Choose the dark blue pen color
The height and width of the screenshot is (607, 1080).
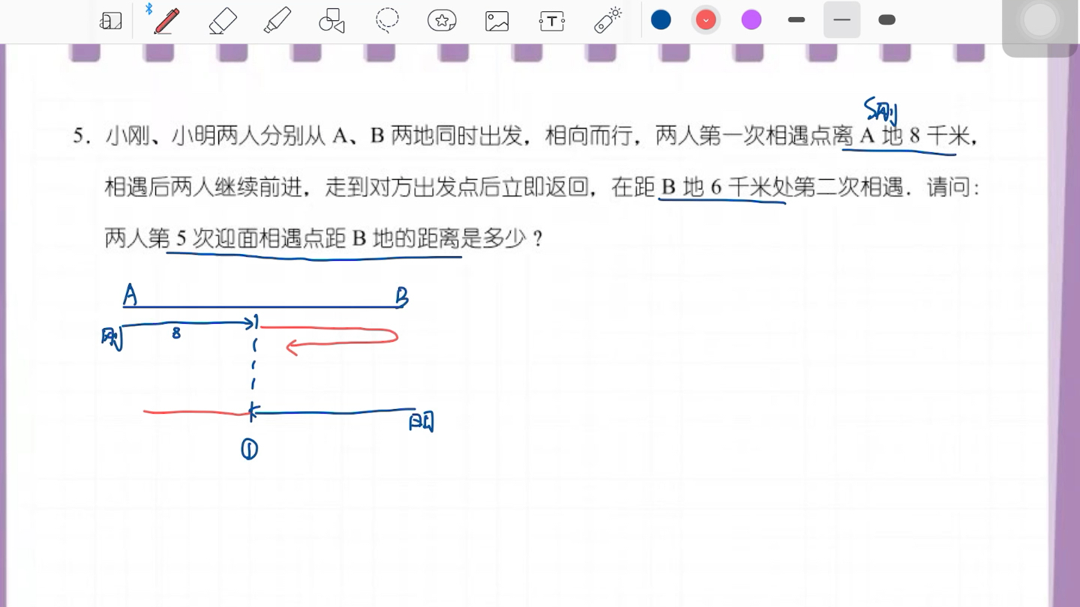(661, 20)
